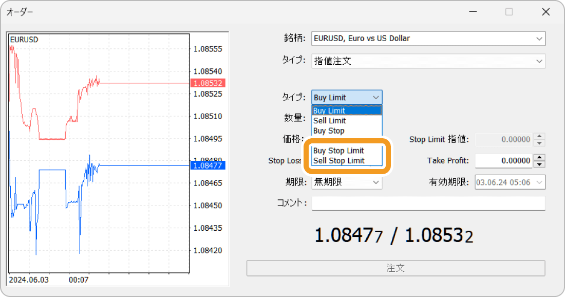Minimize the オーダー window
The image size is (565, 297).
pos(473,12)
